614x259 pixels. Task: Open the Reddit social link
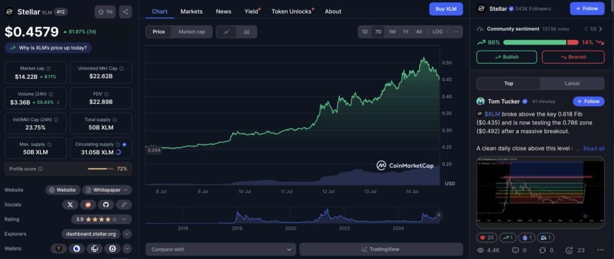coord(88,204)
